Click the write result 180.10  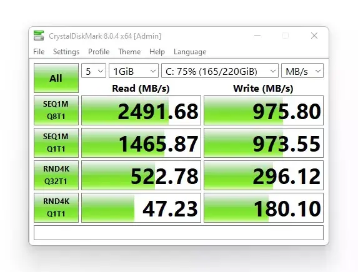[x=264, y=208]
